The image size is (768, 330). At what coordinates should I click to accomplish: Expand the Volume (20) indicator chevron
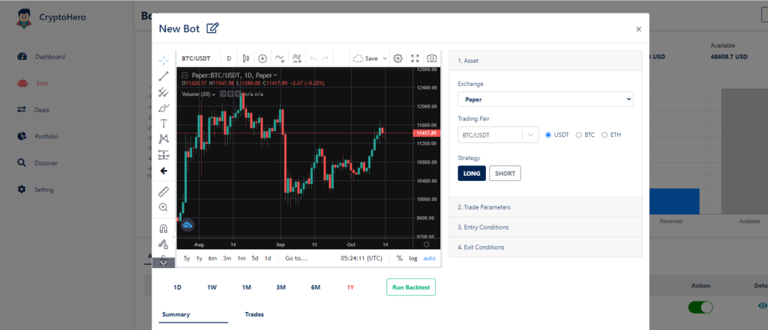[x=214, y=94]
